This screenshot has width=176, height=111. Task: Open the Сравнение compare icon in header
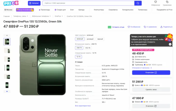(167, 2)
